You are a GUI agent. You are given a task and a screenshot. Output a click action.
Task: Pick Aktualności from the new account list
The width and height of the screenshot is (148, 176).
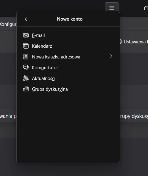68,78
